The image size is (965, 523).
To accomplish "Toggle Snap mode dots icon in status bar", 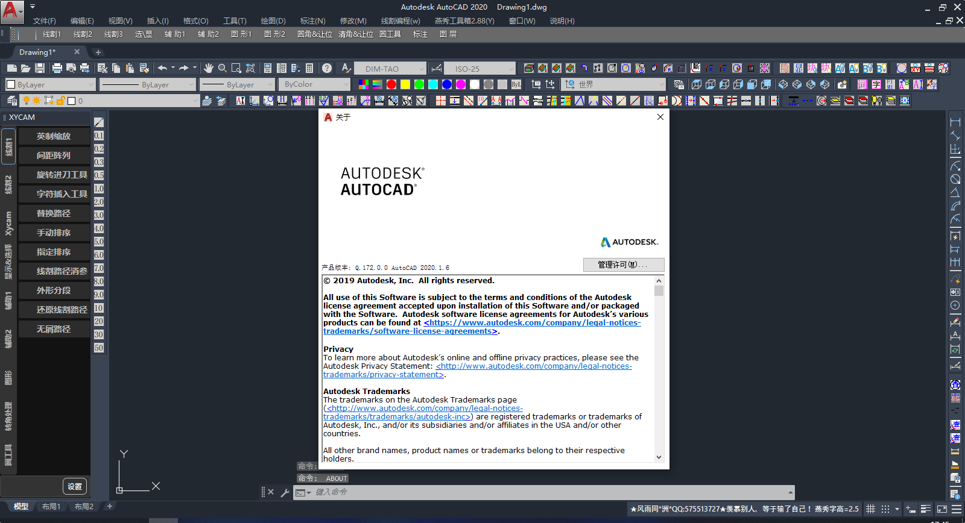I will click(885, 509).
